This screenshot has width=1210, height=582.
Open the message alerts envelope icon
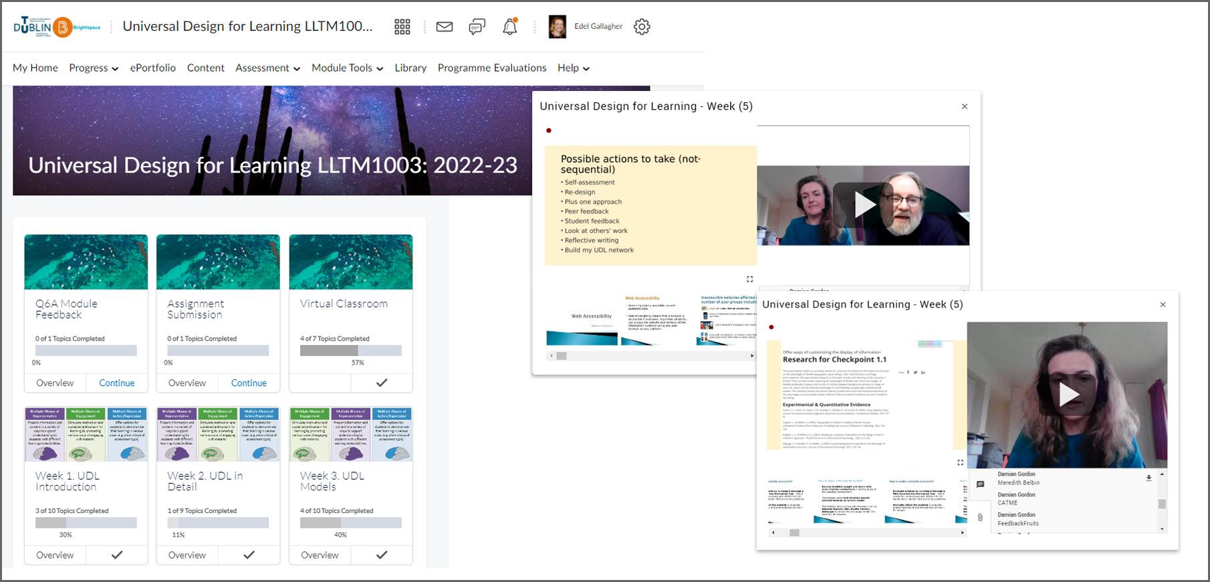[x=445, y=27]
